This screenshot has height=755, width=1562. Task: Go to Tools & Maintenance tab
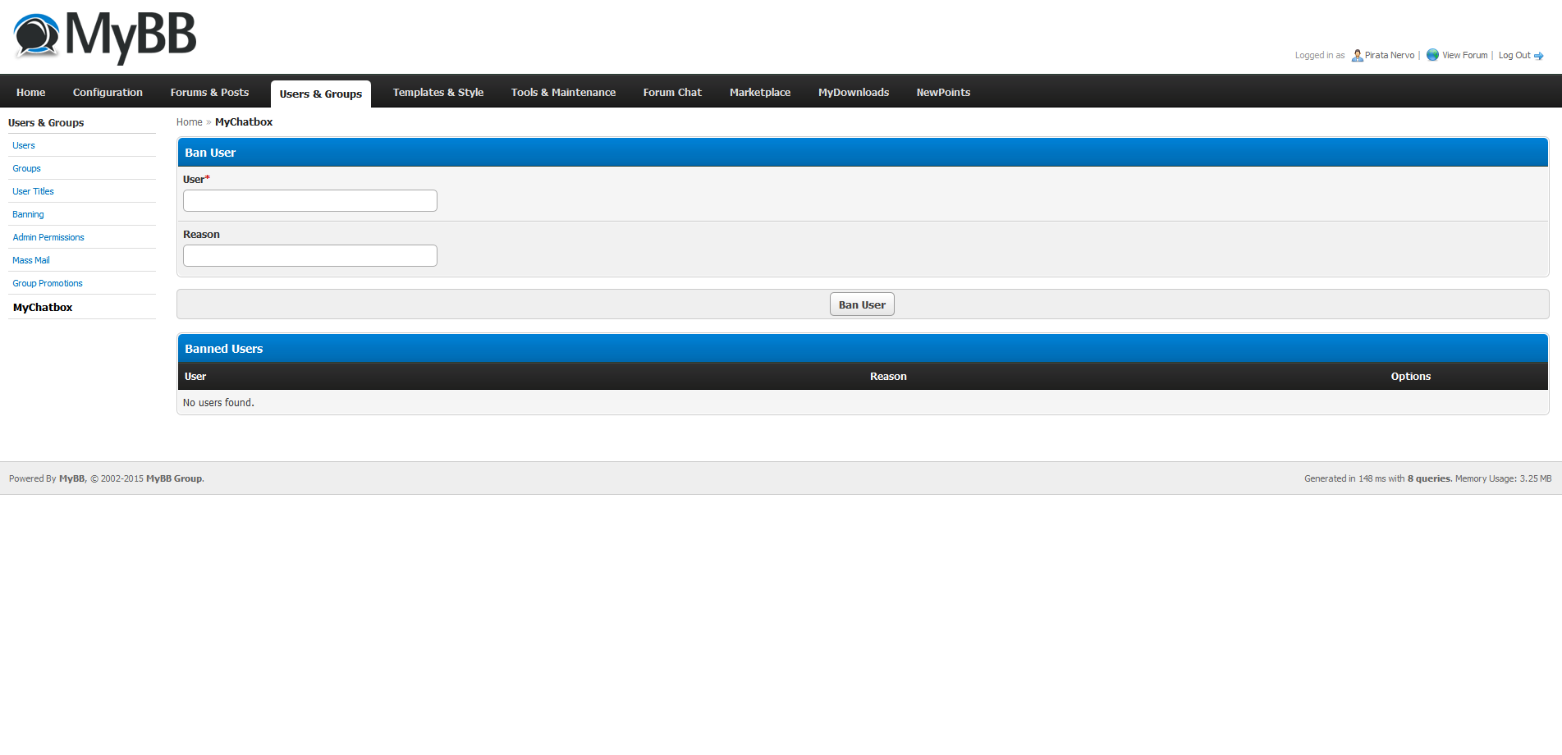(x=563, y=92)
